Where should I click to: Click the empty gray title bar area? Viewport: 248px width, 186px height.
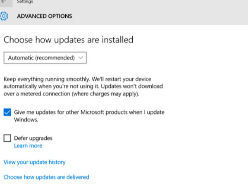click(x=145, y=2)
